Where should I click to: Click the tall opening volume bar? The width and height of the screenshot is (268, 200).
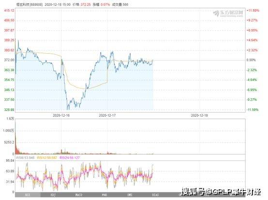click(x=16, y=137)
